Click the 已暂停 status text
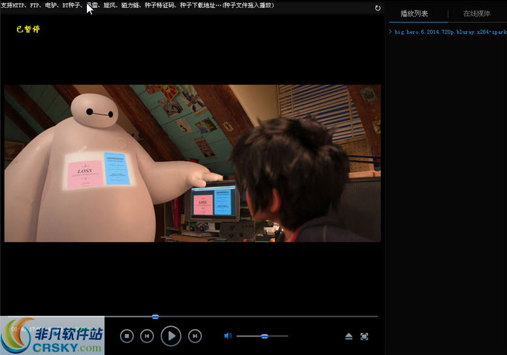The image size is (507, 355). coord(28,29)
